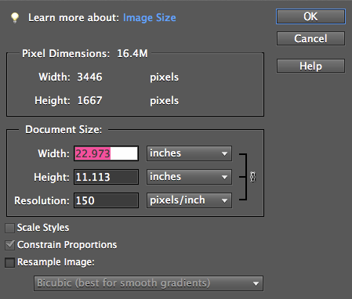The width and height of the screenshot is (352, 299).
Task: Toggle the Constrain Proportions checkbox
Action: 9,245
